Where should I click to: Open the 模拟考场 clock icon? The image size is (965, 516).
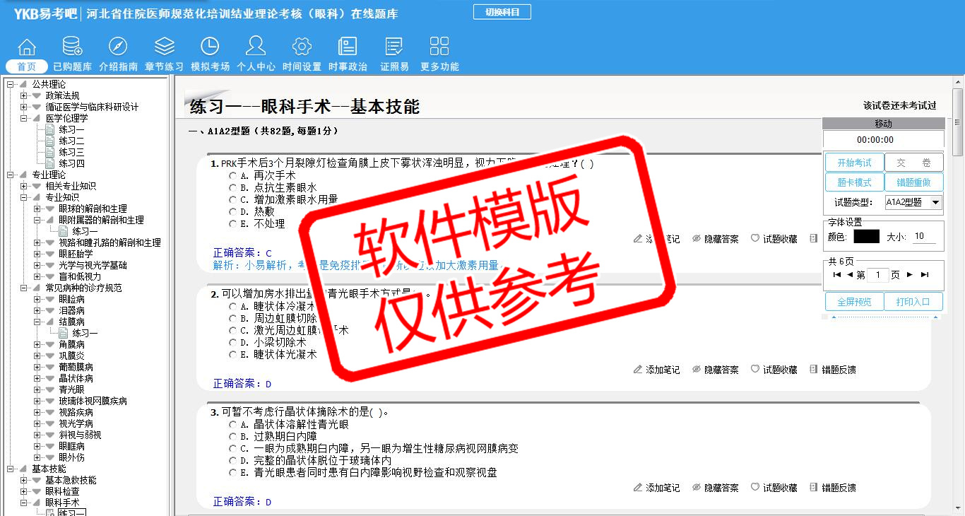tap(210, 47)
